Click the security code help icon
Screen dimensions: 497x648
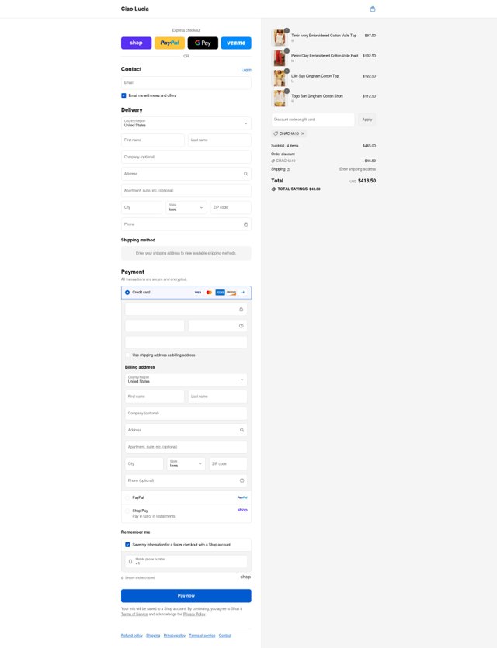tap(241, 326)
